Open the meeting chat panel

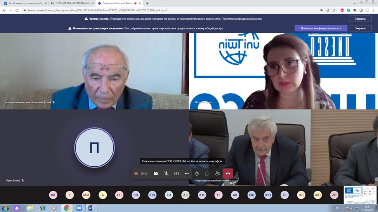pos(207,174)
